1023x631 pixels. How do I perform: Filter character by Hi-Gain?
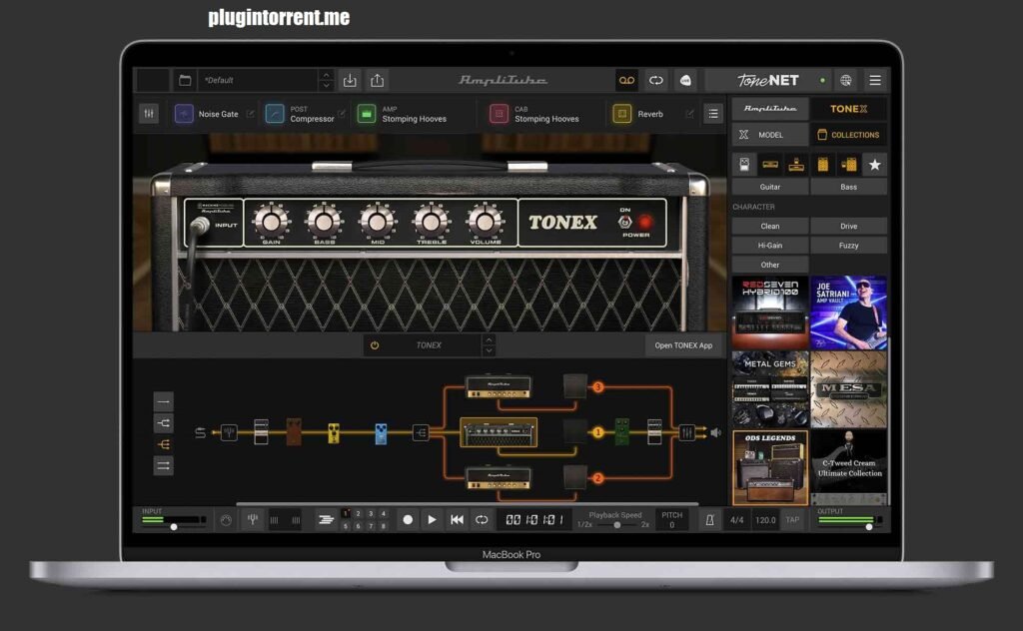[x=770, y=246]
